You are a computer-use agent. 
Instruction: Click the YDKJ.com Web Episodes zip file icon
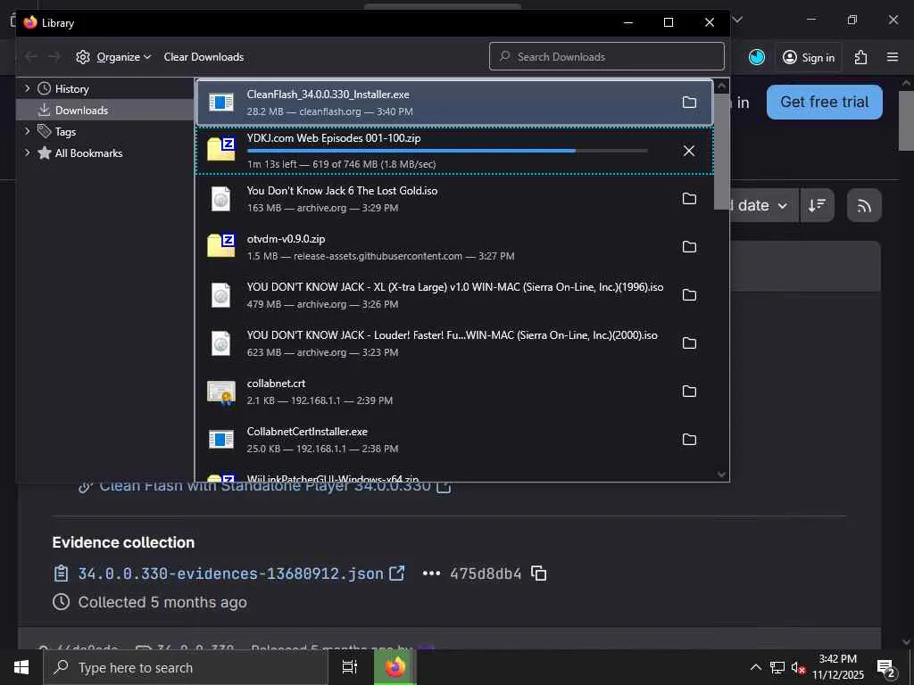(221, 149)
